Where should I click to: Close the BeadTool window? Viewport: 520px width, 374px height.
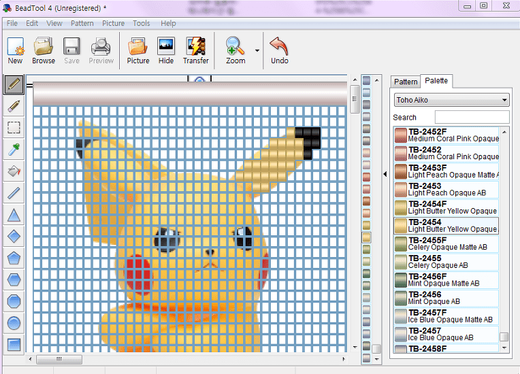coord(506,5)
